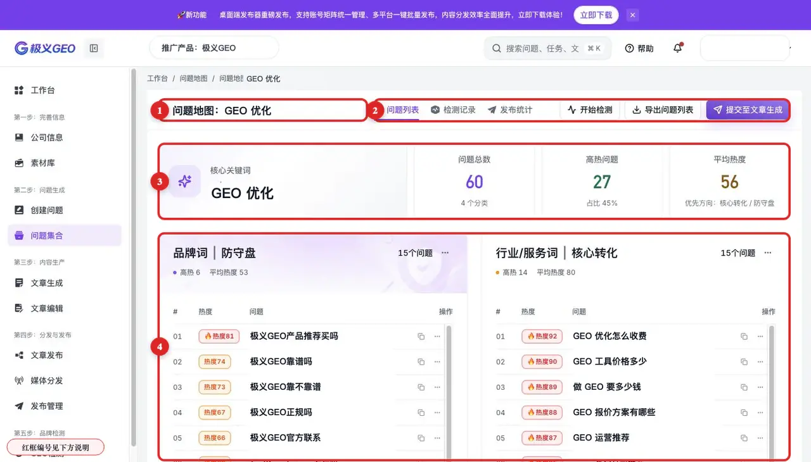Click the 品牌词 question list scrollbar
Viewport: 811px width, 462px height.
pyautogui.click(x=449, y=391)
